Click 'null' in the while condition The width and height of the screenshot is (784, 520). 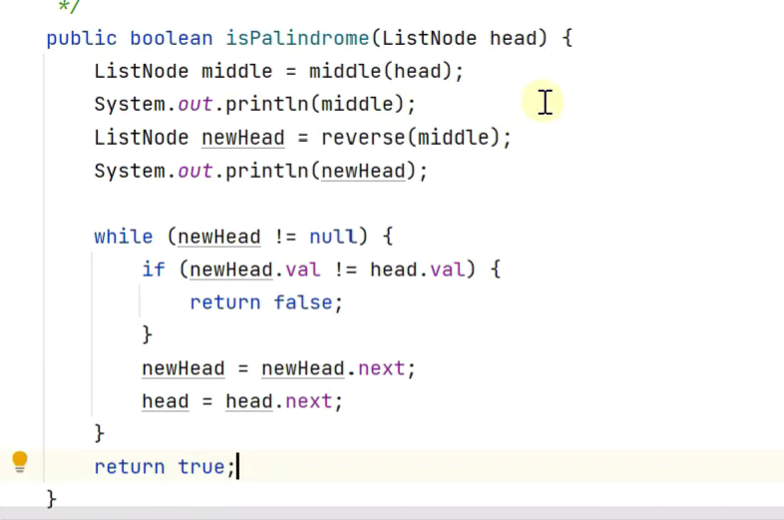pyautogui.click(x=333, y=237)
